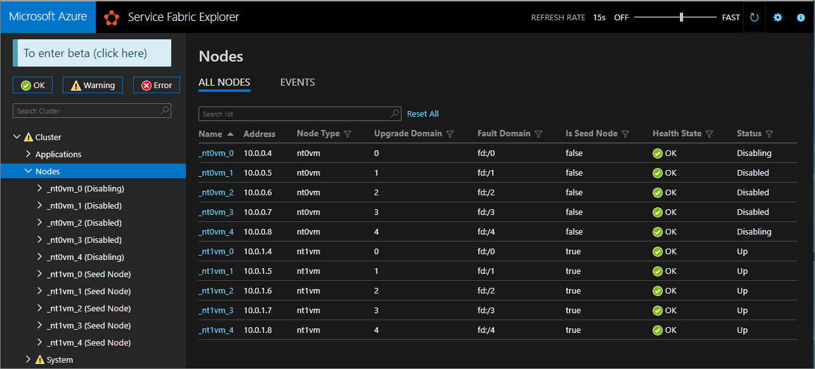The width and height of the screenshot is (815, 369).
Task: Click the info icon at top right
Action: tap(800, 17)
